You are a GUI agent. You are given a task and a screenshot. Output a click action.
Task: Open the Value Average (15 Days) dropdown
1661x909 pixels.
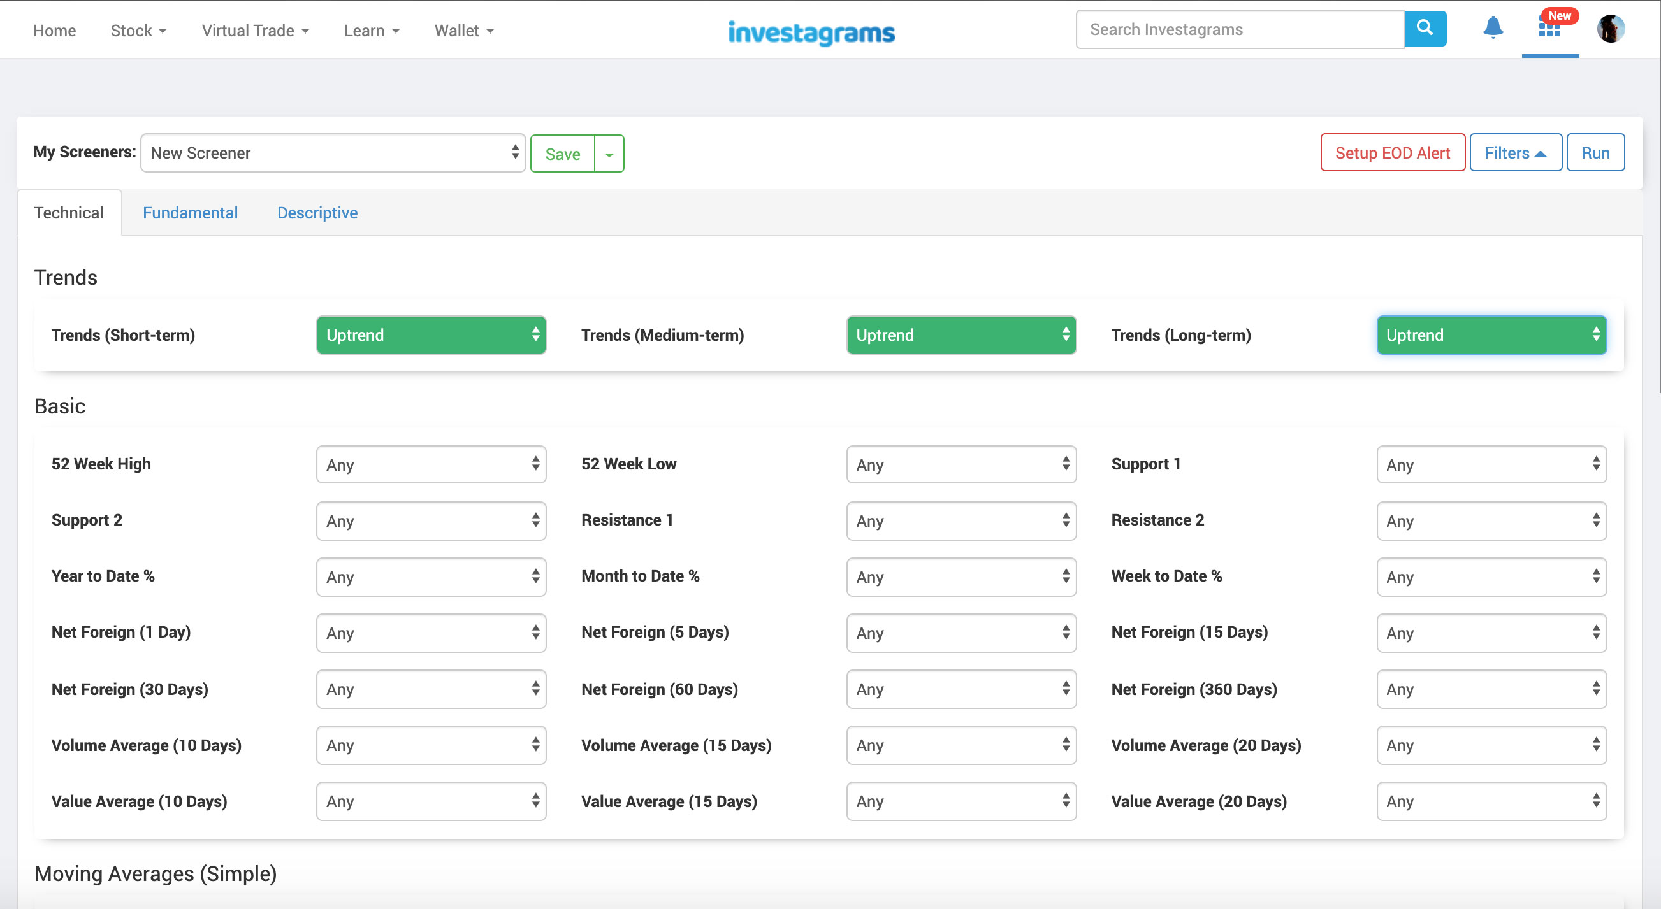coord(961,801)
